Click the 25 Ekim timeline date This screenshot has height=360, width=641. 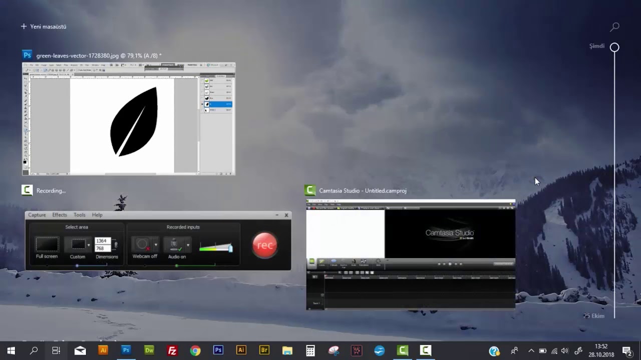[x=594, y=316]
